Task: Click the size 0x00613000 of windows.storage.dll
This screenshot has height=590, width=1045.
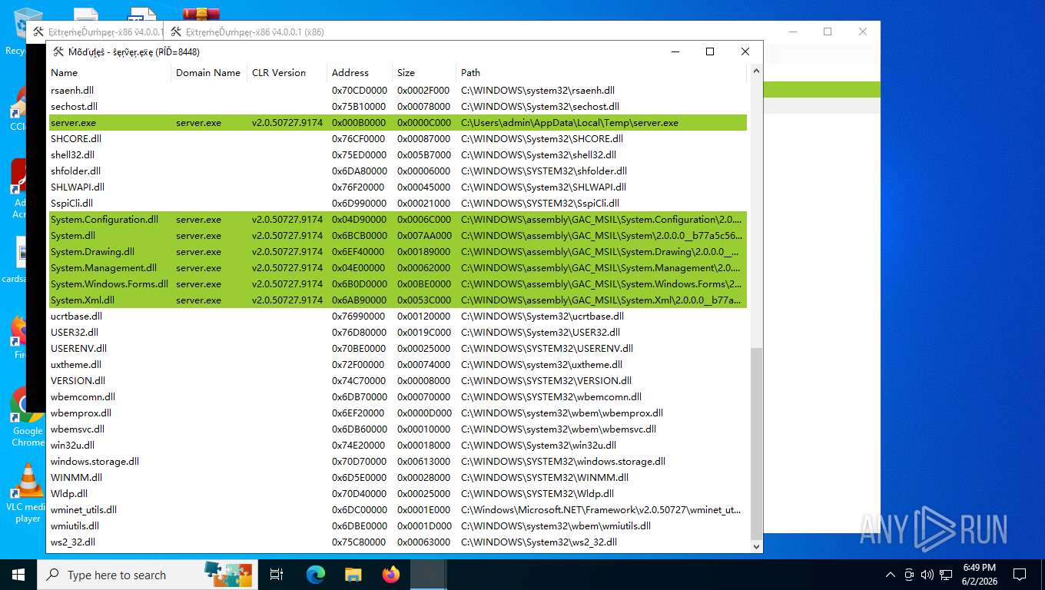Action: (x=424, y=462)
